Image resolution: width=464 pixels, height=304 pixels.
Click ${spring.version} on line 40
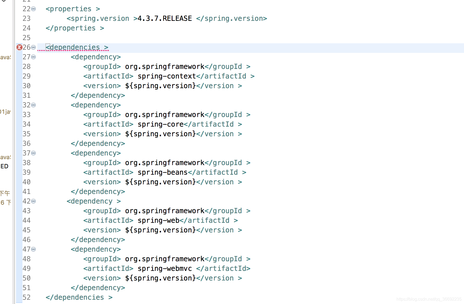[160, 182]
